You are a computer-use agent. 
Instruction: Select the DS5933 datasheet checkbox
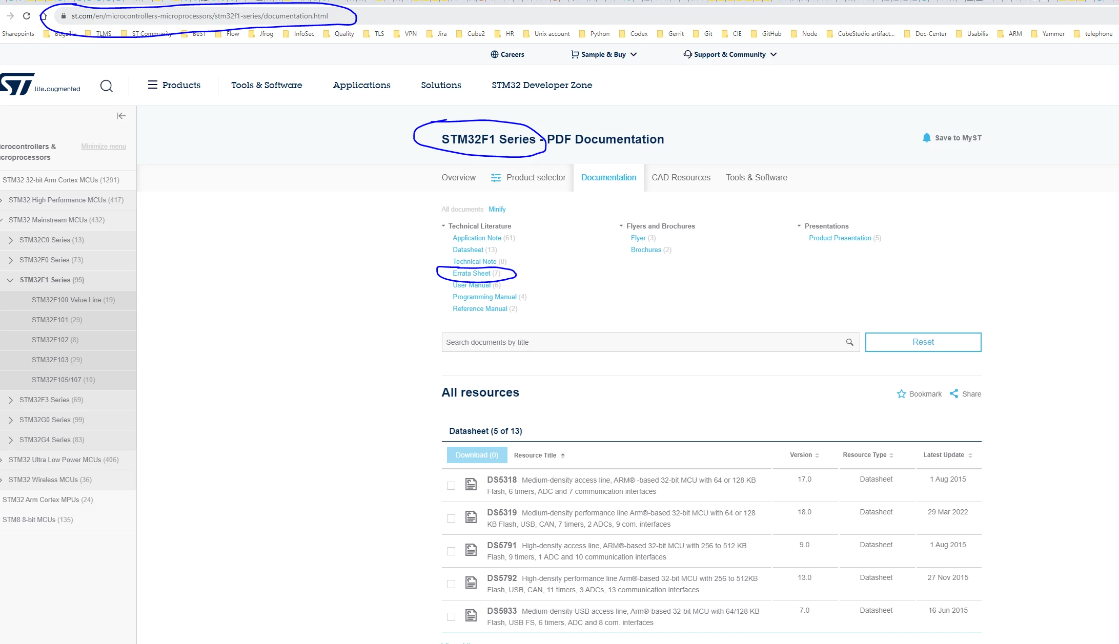click(451, 617)
